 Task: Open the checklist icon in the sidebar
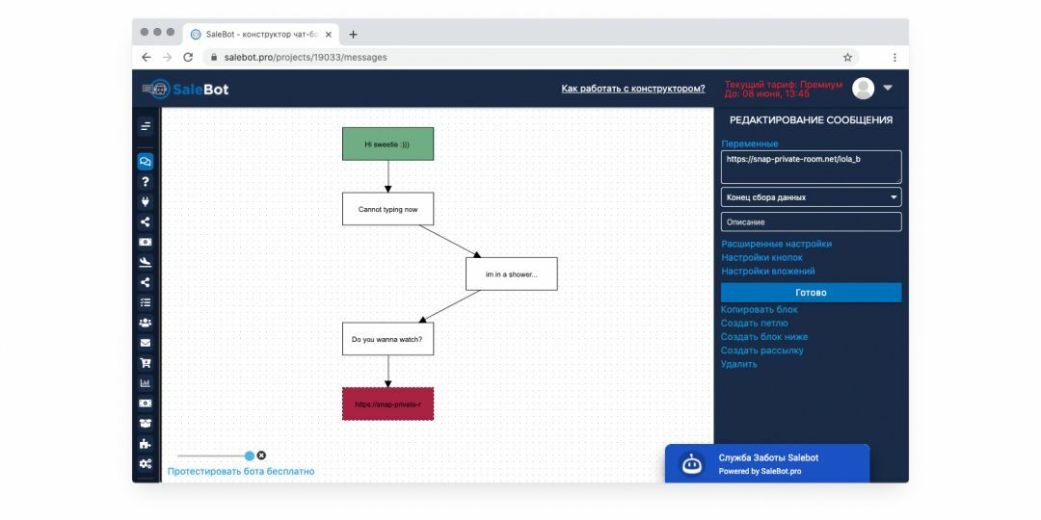pyautogui.click(x=146, y=302)
